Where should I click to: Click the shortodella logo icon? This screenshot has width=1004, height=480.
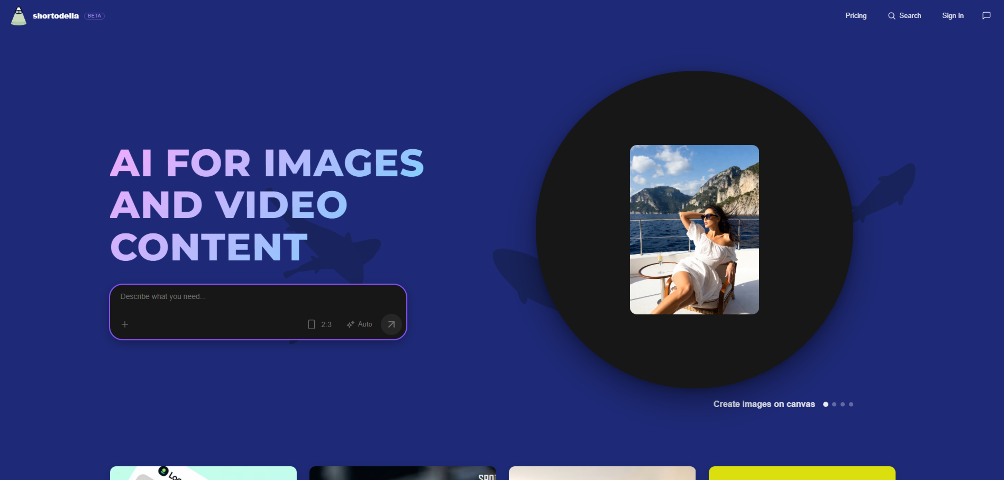(x=18, y=16)
